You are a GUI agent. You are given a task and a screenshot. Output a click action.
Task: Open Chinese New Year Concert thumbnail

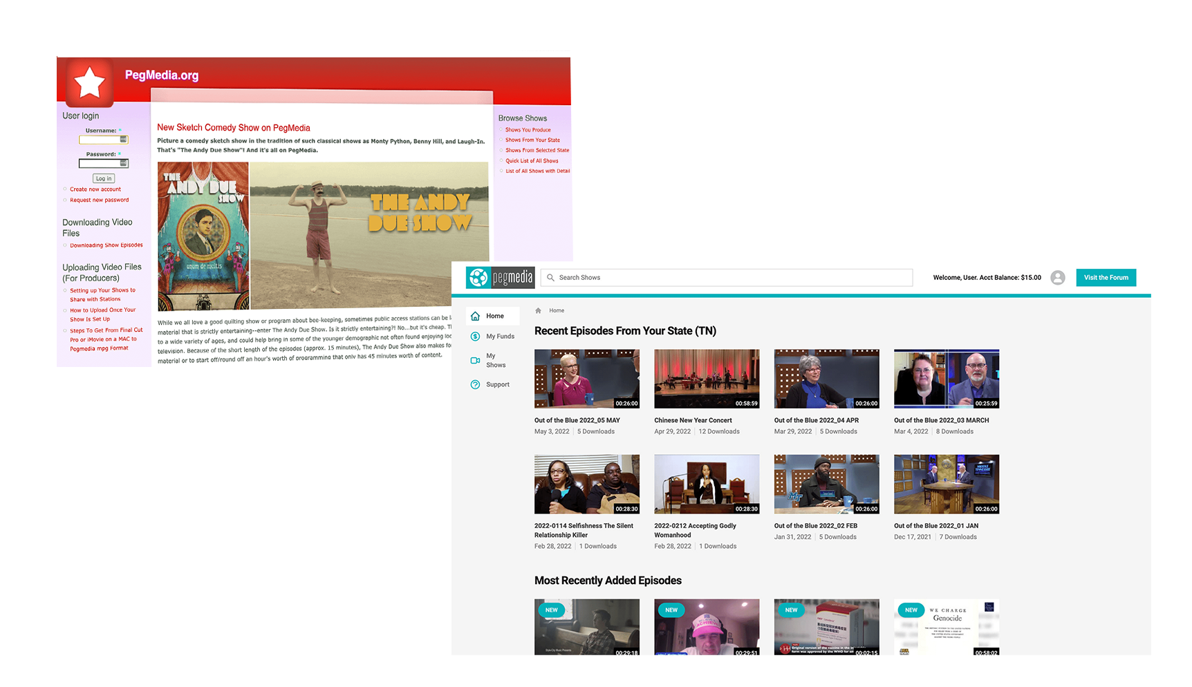click(707, 379)
